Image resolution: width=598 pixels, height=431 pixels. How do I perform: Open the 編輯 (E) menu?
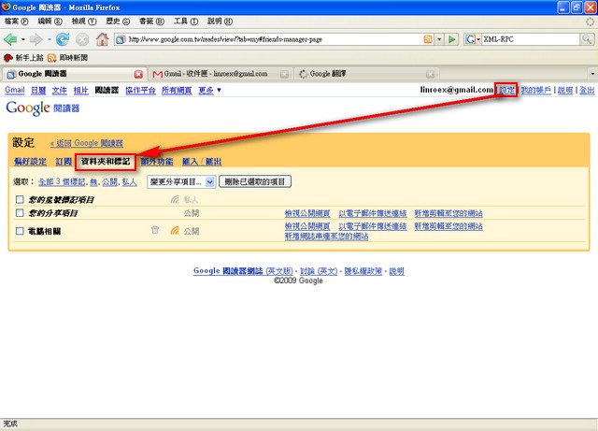click(50, 22)
